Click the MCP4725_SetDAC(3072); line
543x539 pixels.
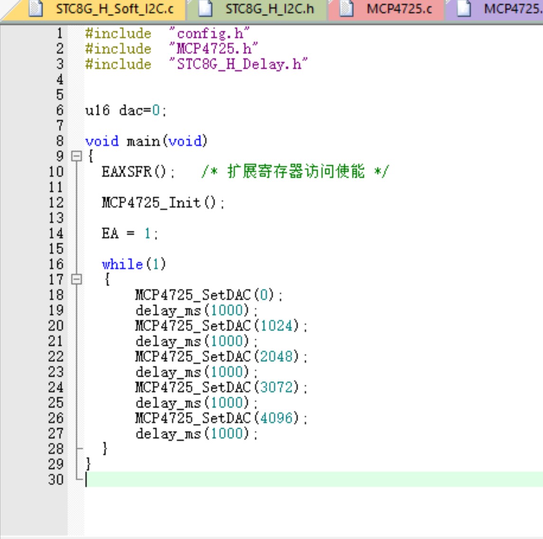coord(221,387)
